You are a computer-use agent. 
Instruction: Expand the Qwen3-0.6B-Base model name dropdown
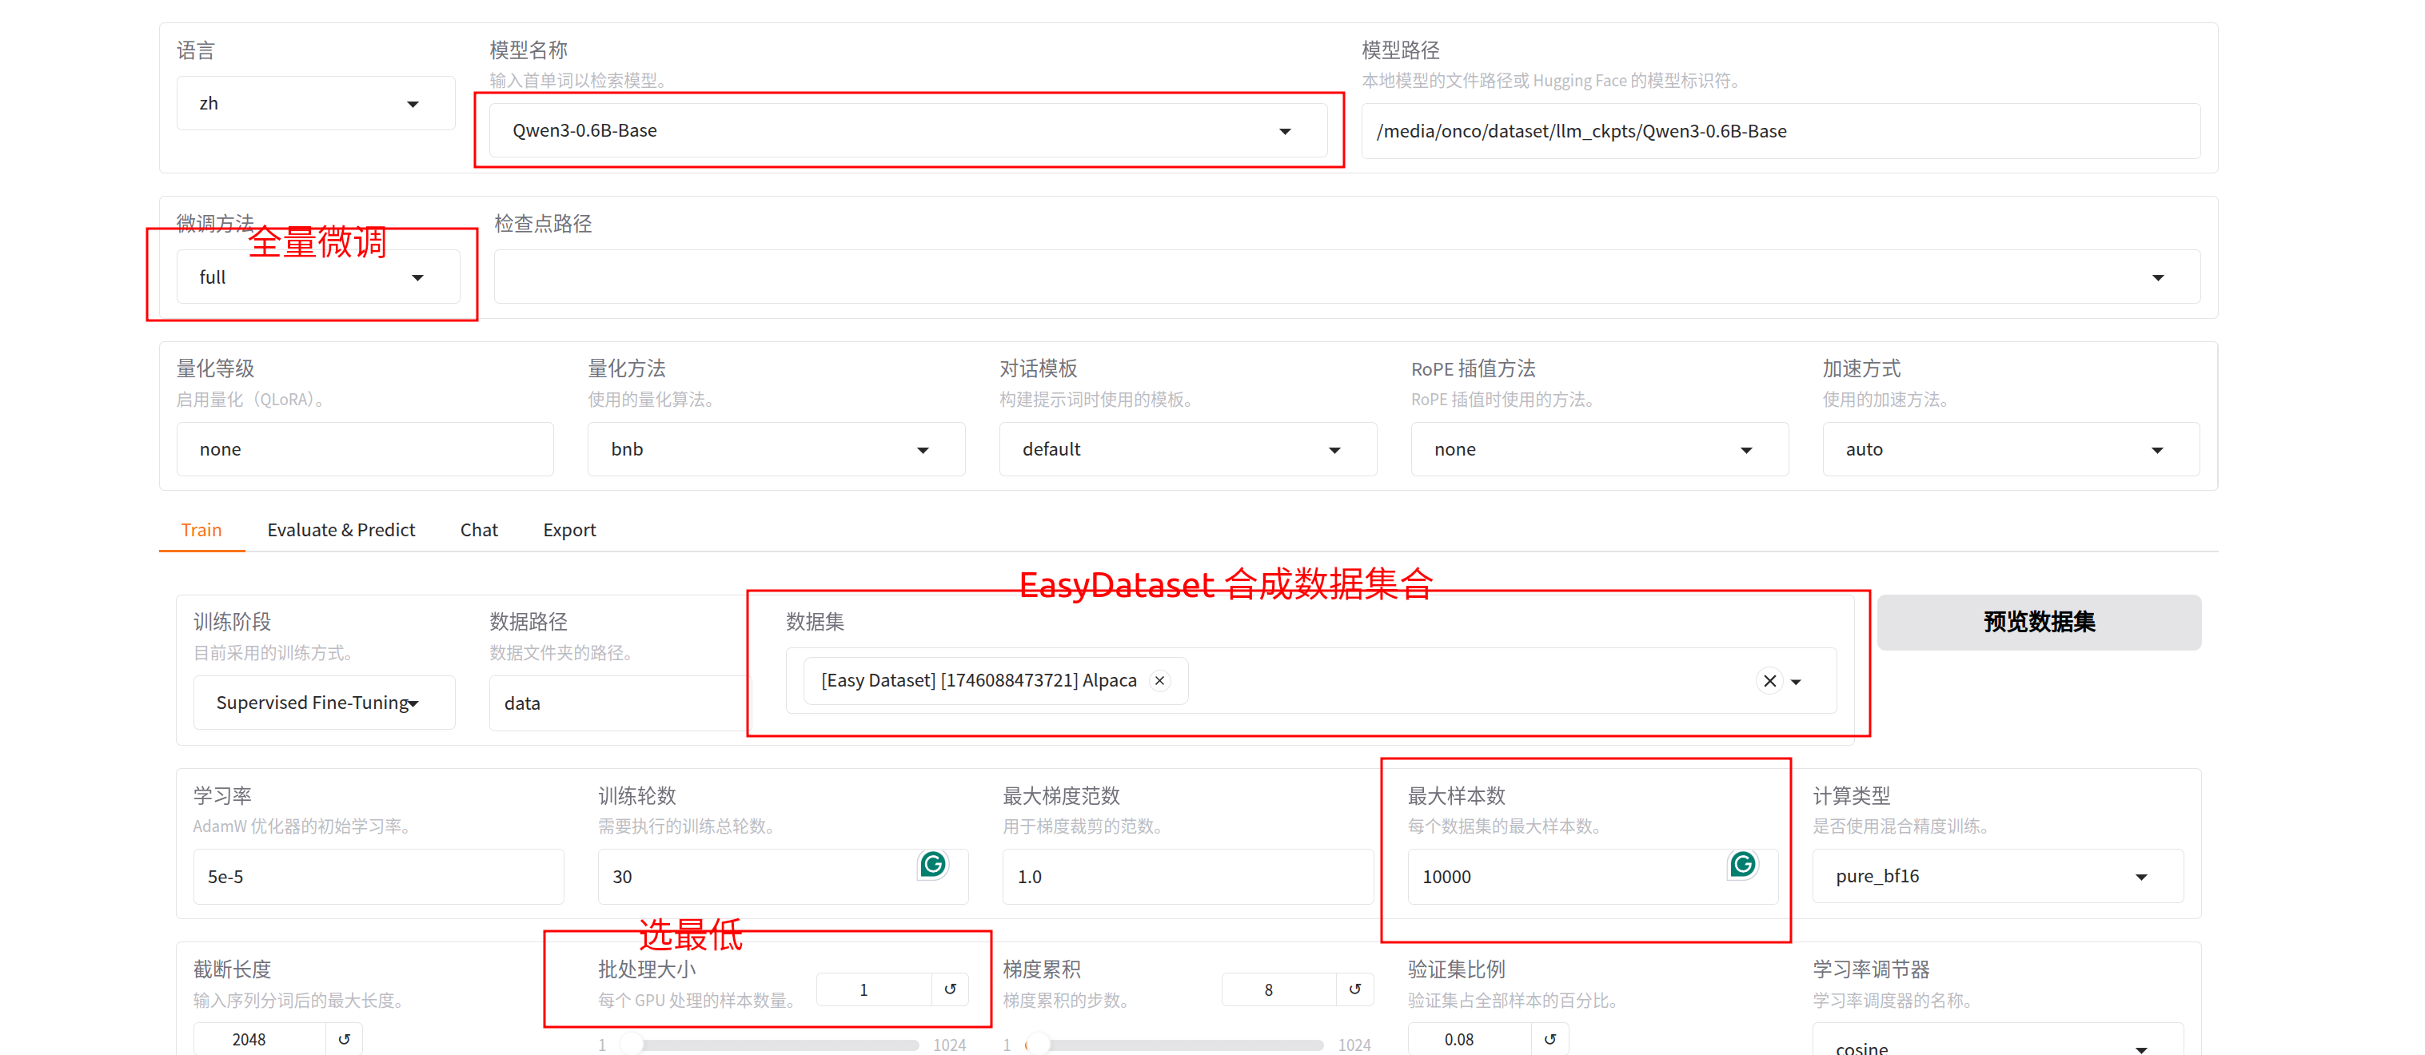click(x=907, y=131)
